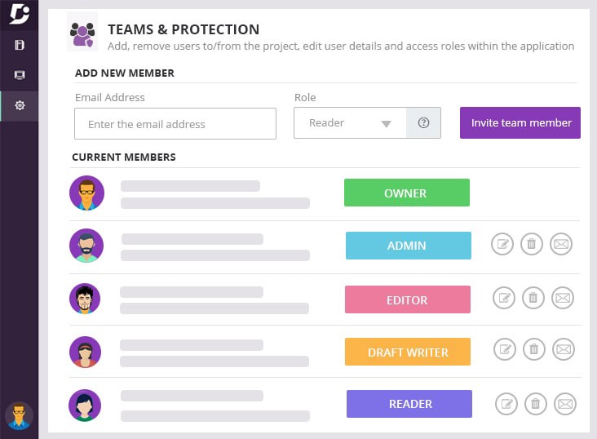Click the app logo at top left
Image resolution: width=597 pixels, height=439 pixels.
tap(19, 14)
